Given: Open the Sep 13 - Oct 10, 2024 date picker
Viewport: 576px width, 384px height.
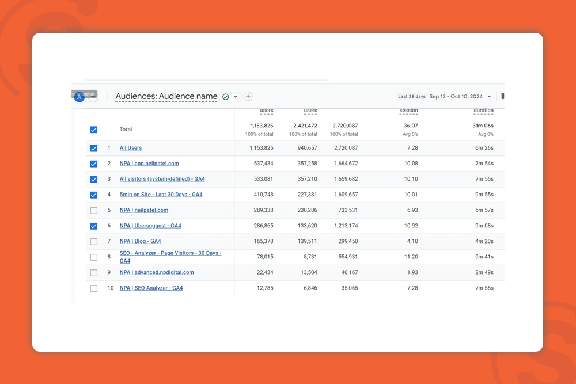Looking at the screenshot, I should [x=456, y=97].
